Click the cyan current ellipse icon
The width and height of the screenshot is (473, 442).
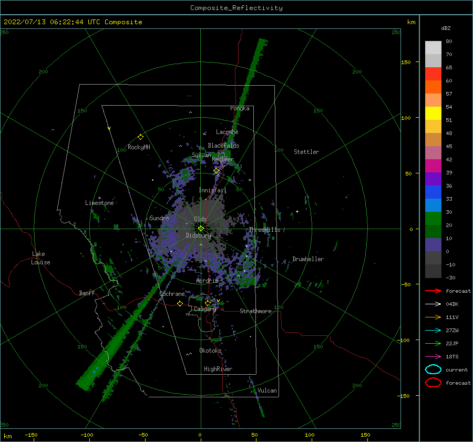click(433, 369)
